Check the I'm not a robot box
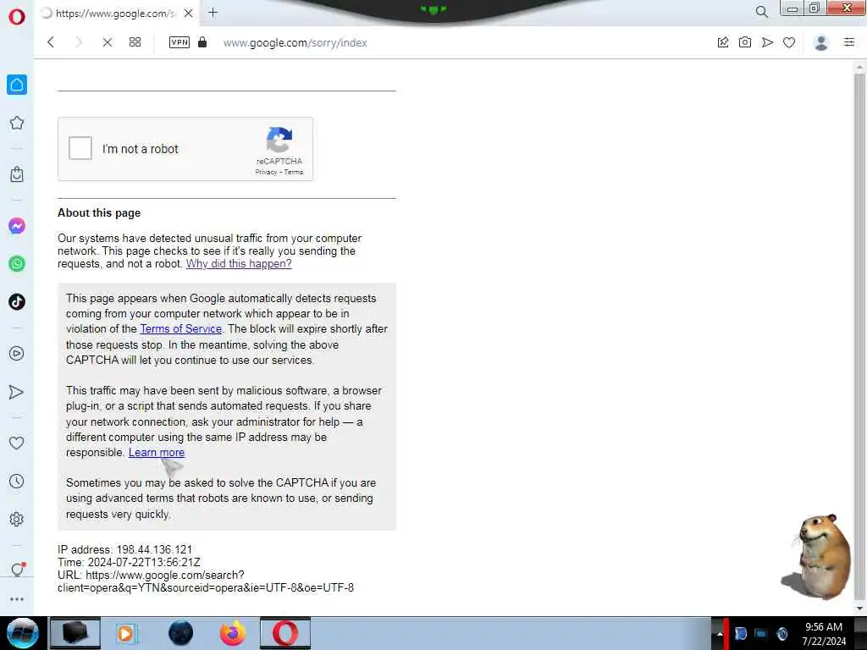This screenshot has height=650, width=867. tap(80, 148)
